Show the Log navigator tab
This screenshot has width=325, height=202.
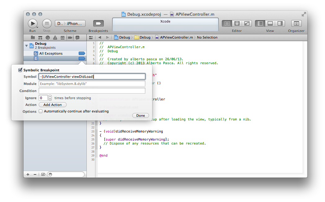click(77, 38)
